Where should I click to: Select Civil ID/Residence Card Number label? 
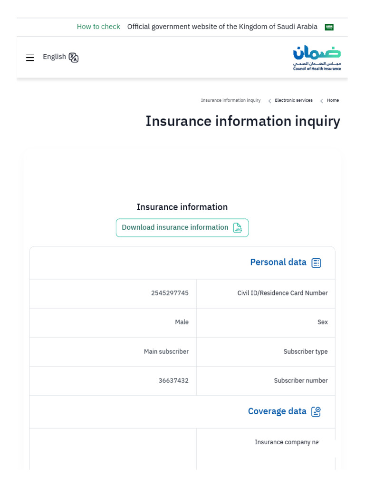(x=282, y=293)
